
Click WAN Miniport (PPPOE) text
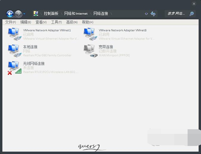[114, 55]
